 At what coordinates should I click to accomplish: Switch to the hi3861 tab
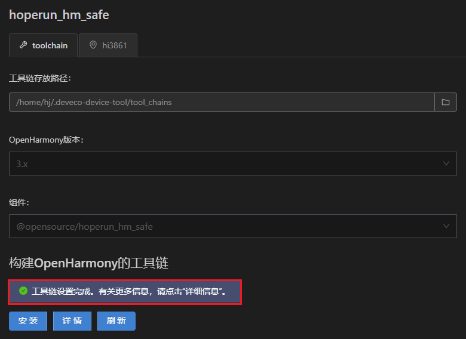(108, 45)
